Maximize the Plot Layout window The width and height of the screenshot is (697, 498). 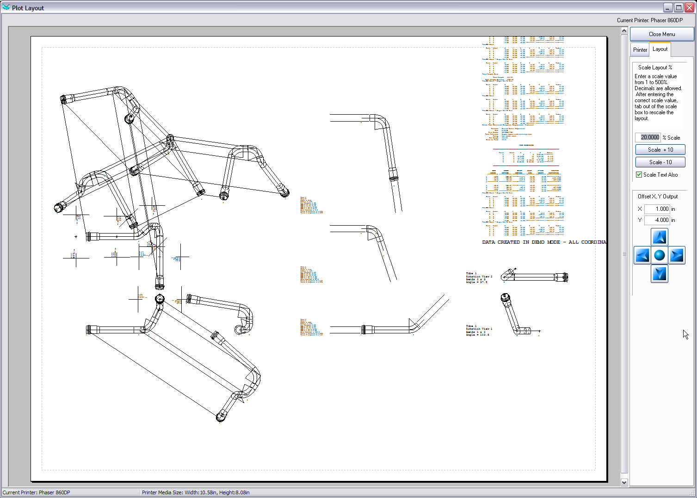pyautogui.click(x=678, y=7)
